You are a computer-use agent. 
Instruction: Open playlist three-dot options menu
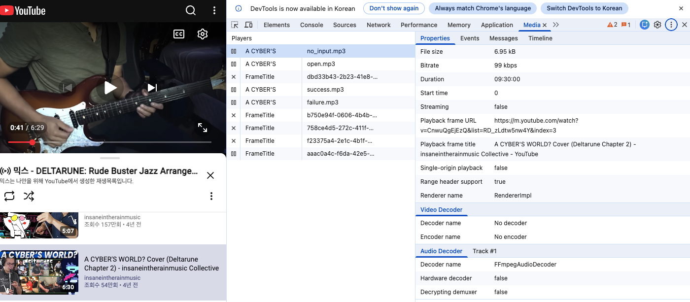tap(211, 196)
